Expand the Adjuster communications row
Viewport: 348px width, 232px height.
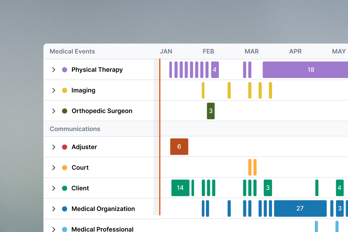[53, 147]
